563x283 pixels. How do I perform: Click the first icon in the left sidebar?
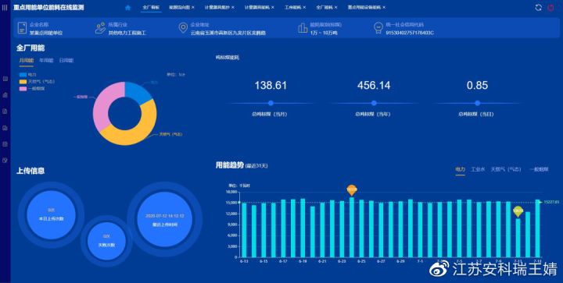(5, 79)
